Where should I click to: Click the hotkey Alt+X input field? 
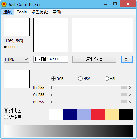(51, 59)
